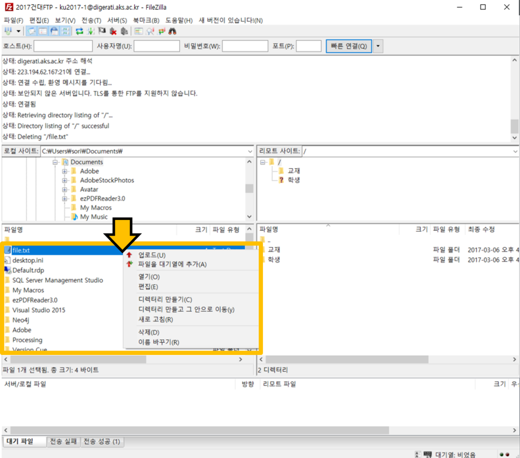Toggle the local directory tree view

pos(43,31)
